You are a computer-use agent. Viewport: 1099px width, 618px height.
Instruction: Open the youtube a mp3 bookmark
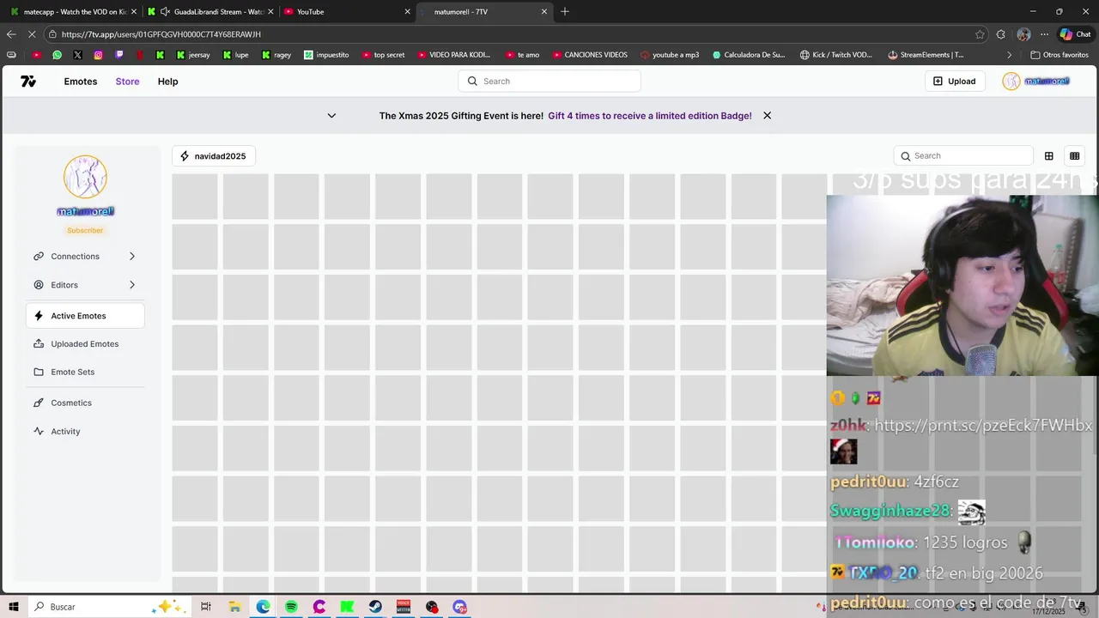tap(669, 55)
